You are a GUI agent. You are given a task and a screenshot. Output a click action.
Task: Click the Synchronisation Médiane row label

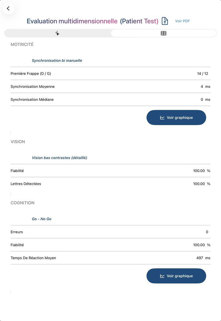(32, 100)
